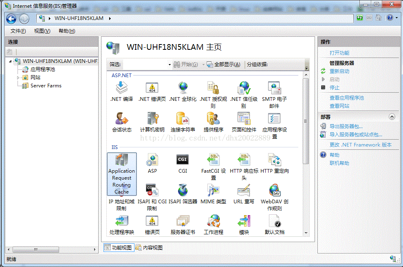Open the 提供程序 icon
Screen dimensions: 403x267
[x=214, y=118]
